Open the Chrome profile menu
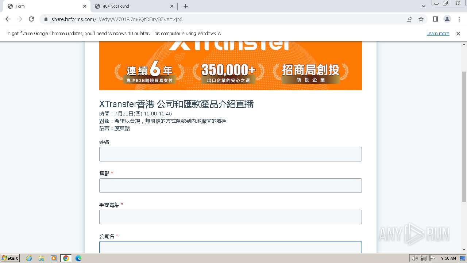 point(447,19)
